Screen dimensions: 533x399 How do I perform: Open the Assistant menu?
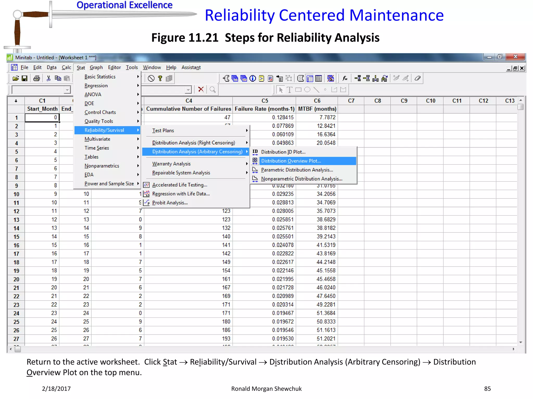tap(191, 68)
